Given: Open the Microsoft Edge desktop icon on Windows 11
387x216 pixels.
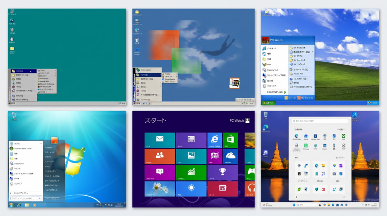Looking at the screenshot, I should pyautogui.click(x=266, y=128).
